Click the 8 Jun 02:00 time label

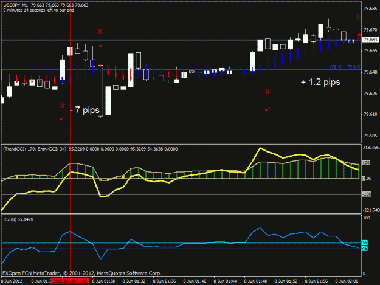(347, 281)
